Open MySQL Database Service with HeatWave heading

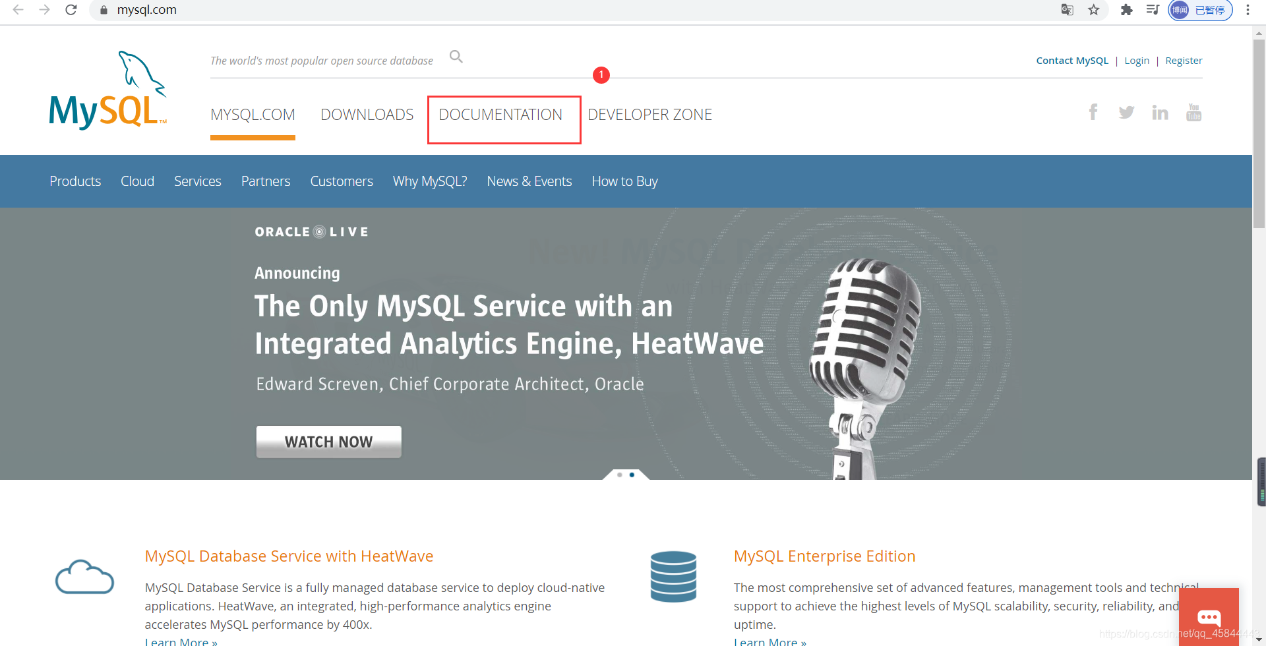[289, 556]
